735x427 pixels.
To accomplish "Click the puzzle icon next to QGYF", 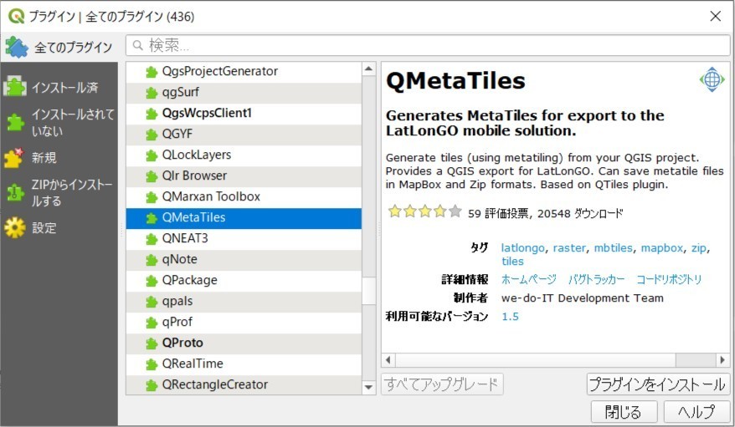I will click(151, 135).
